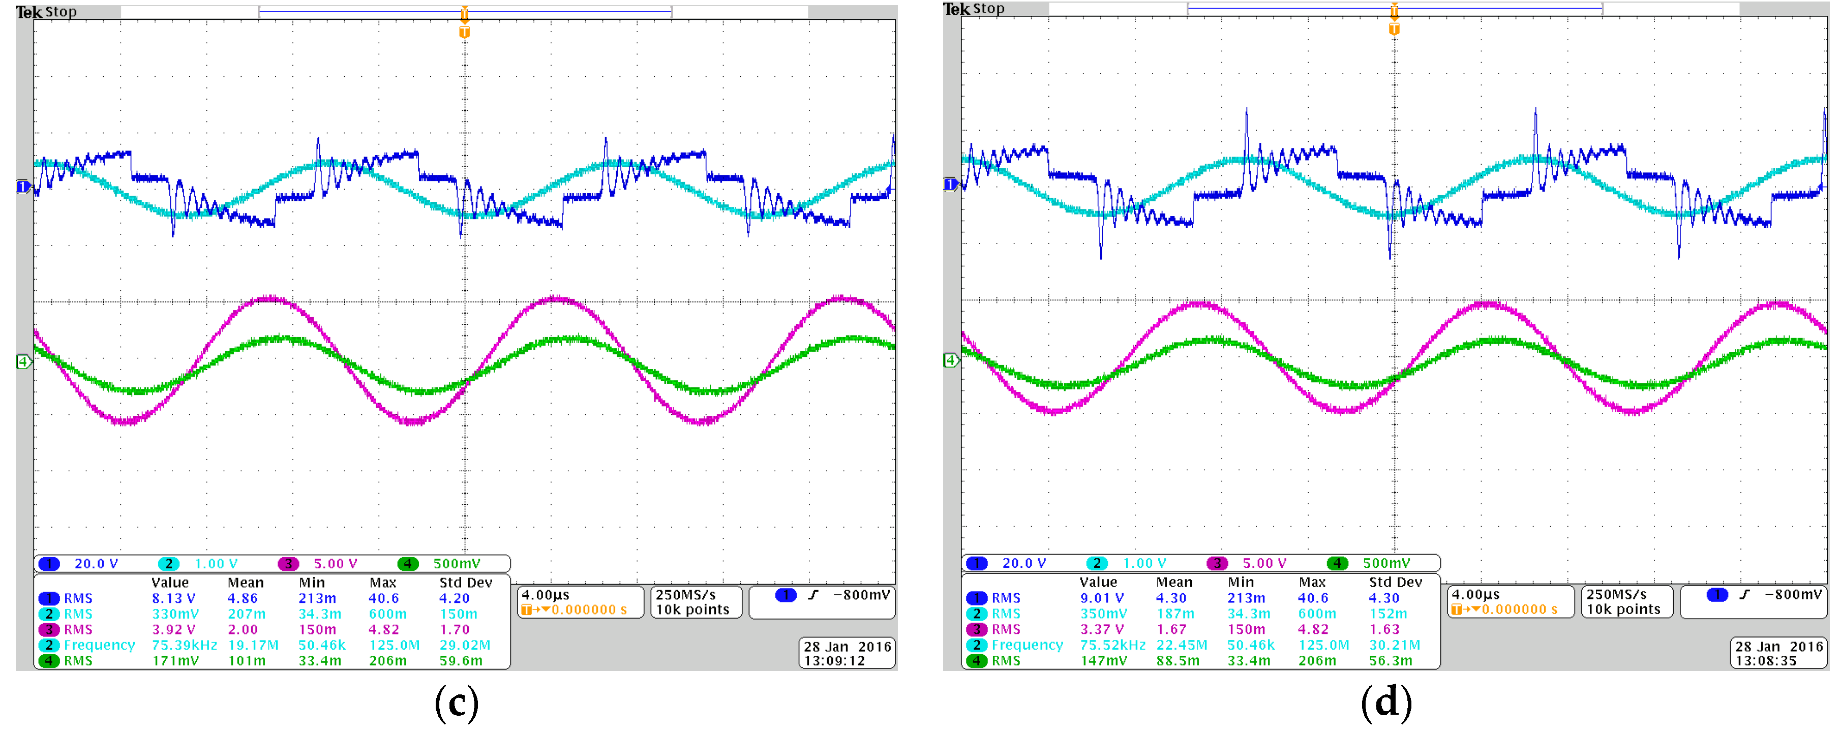Select channel 4 ground marker on left scope
This screenshot has height=732, width=1840.
[x=23, y=362]
